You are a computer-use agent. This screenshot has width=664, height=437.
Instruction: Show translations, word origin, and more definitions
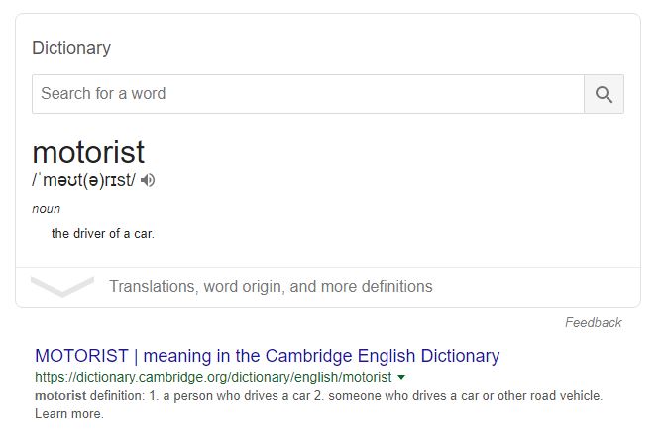tap(271, 287)
